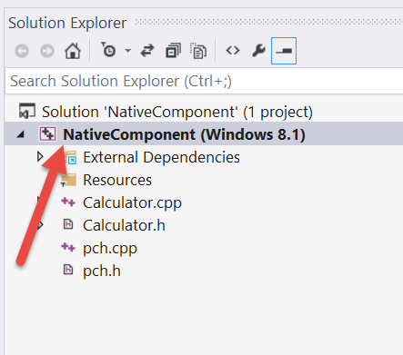Select Calculator.cpp file
The image size is (403, 355).
(132, 202)
